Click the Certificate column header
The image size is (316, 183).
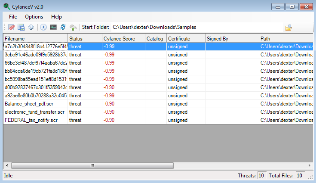186,38
